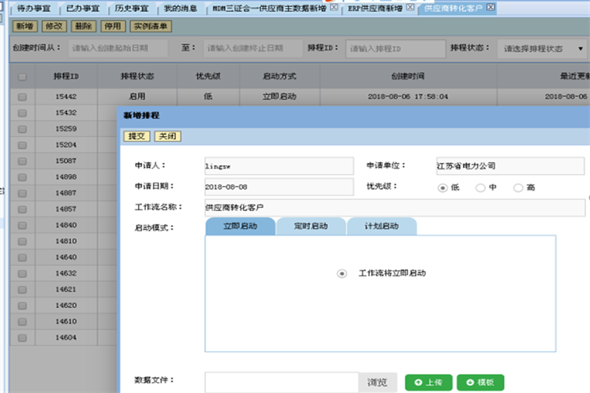Click the 排程ID search input field
This screenshot has width=590, height=393.
(394, 48)
